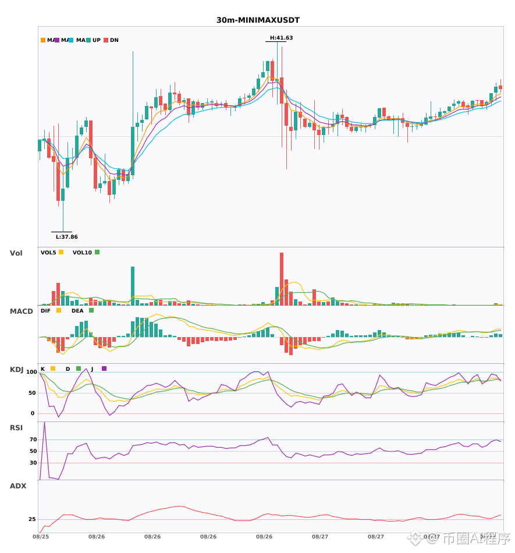Click the green VOL10 legend swatch

[x=97, y=252]
